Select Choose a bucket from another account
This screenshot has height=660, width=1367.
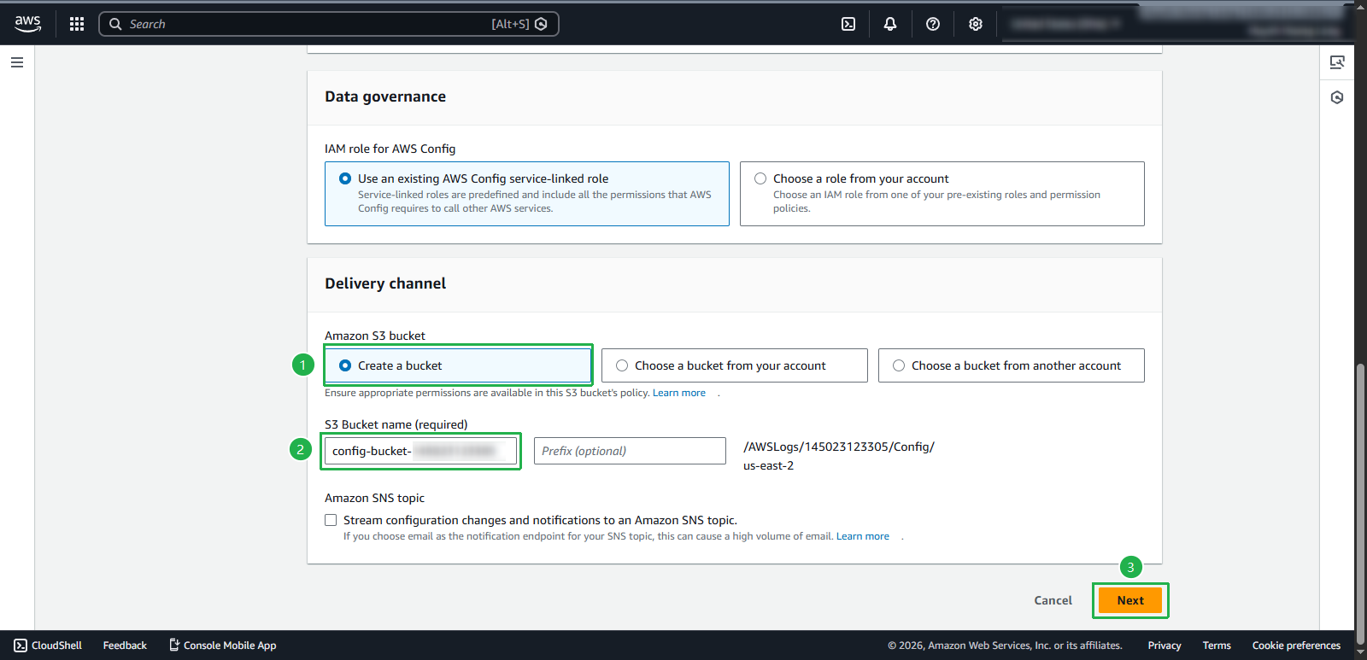[x=899, y=365]
